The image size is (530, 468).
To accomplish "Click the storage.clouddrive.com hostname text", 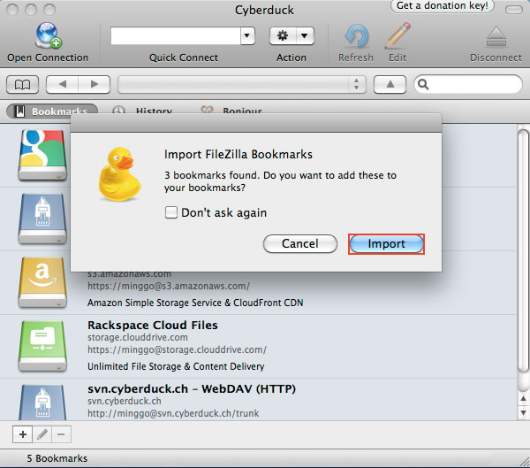I will click(x=138, y=337).
